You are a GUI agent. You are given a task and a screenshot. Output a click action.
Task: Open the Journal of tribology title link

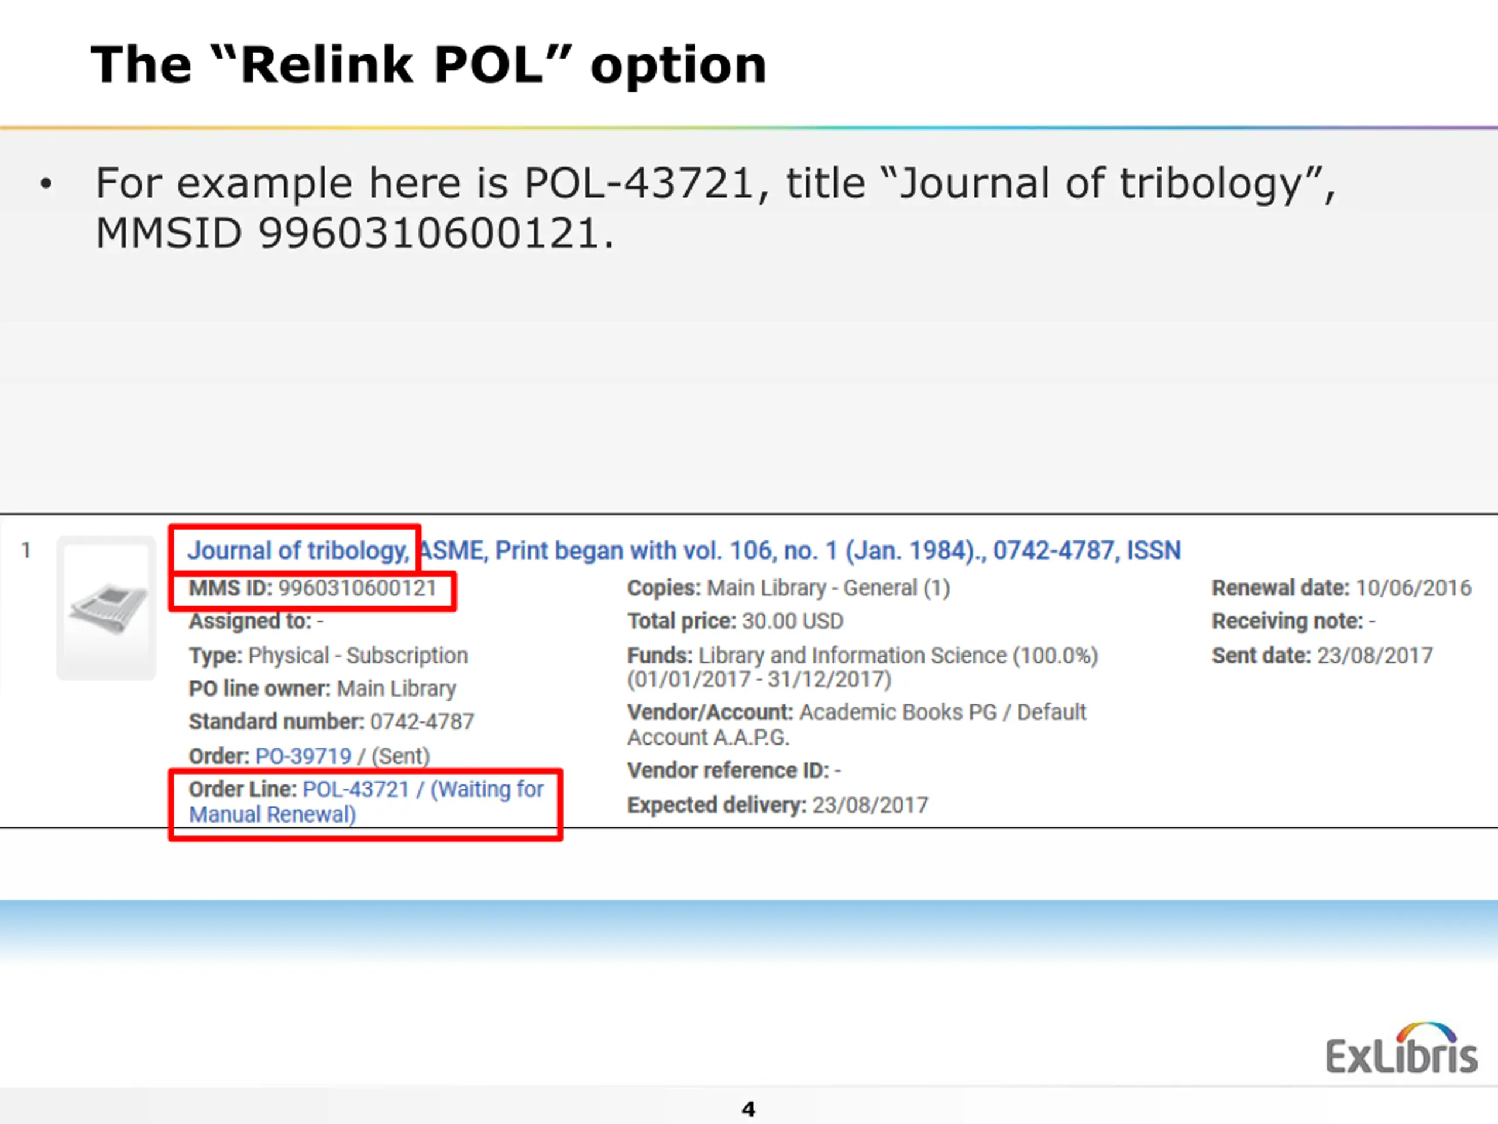point(684,550)
